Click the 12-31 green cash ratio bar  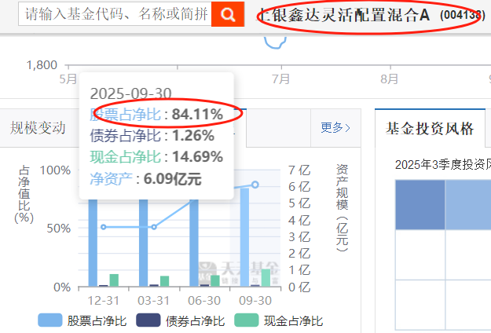(114, 280)
